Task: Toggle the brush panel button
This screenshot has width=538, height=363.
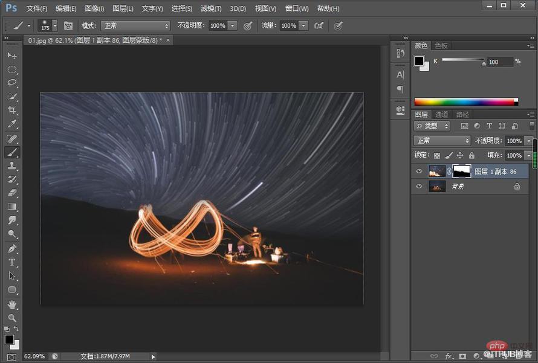Action: click(68, 26)
